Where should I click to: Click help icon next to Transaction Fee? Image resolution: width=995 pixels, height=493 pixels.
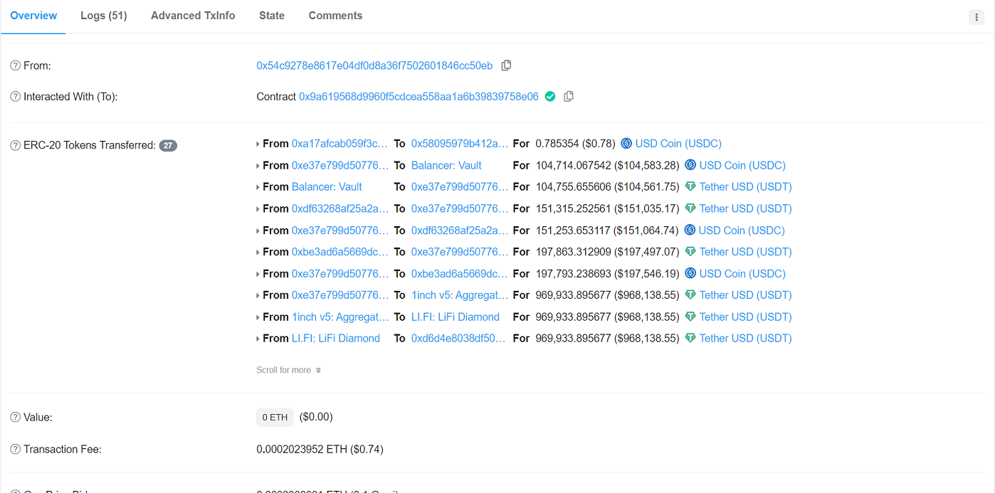[x=15, y=450]
